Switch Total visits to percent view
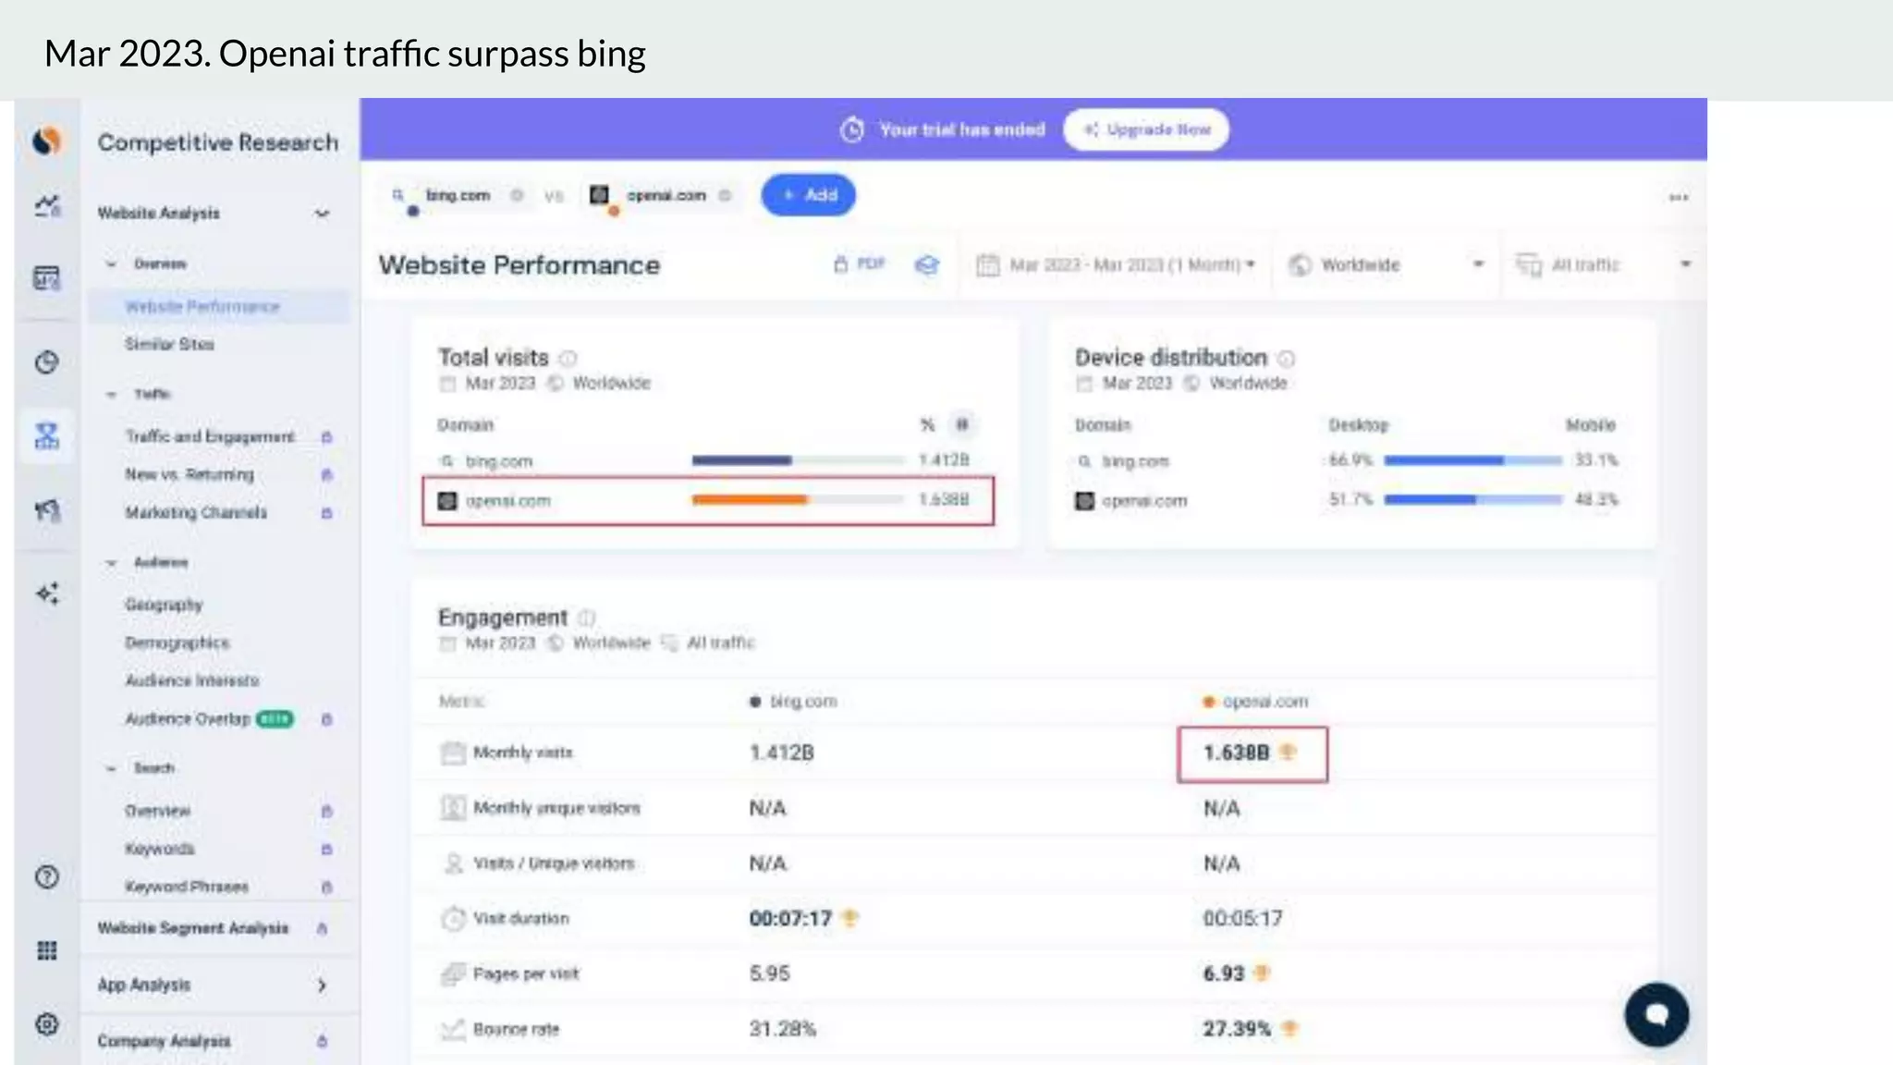This screenshot has height=1065, width=1893. tap(927, 424)
